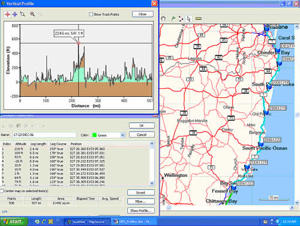The height and width of the screenshot is (226, 300).
Task: Select the yellow ruler distance tool
Action: coord(198,19)
